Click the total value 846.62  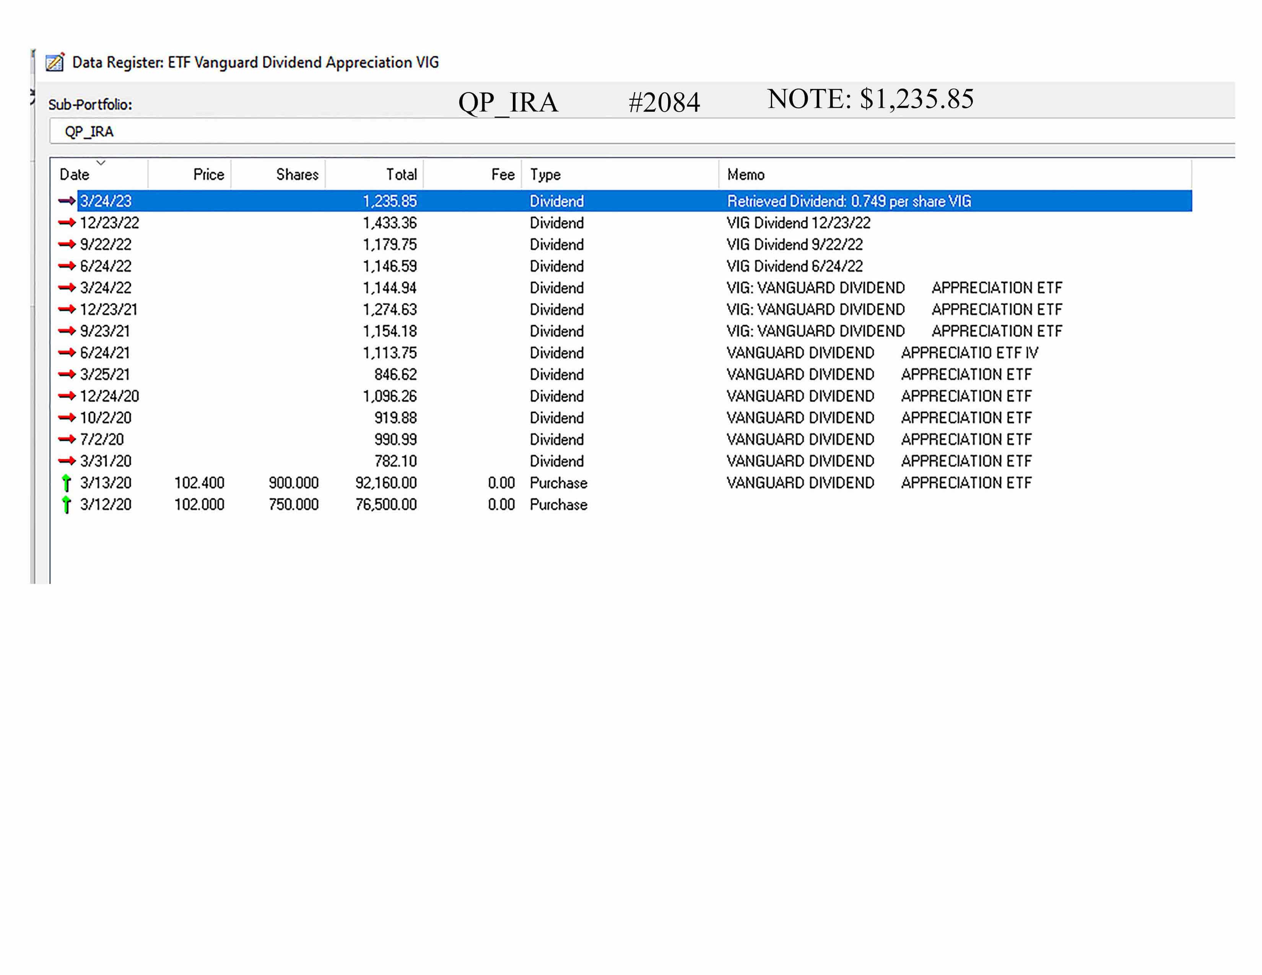(x=395, y=374)
